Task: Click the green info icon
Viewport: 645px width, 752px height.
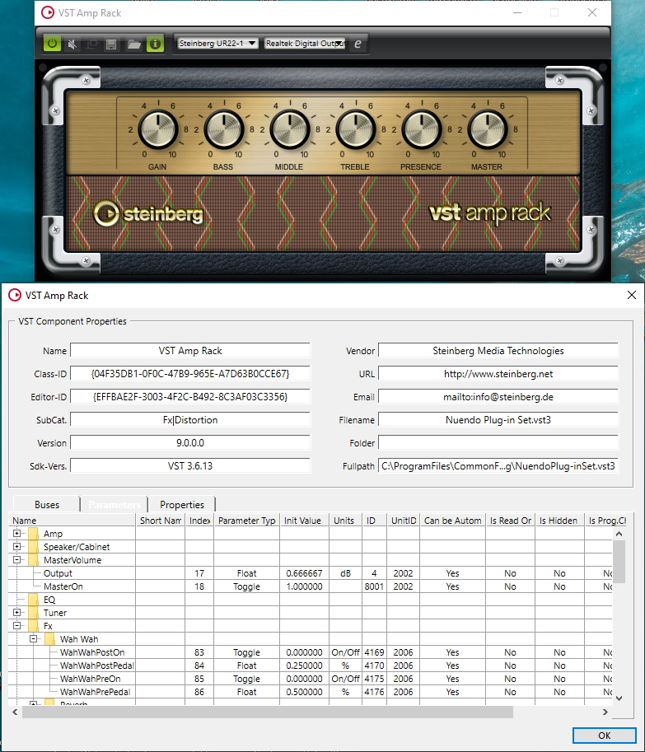Action: pyautogui.click(x=155, y=44)
